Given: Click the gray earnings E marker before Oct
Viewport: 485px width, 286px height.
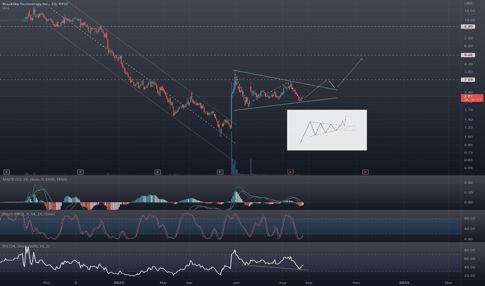Looking at the screenshot, I should tap(6, 172).
